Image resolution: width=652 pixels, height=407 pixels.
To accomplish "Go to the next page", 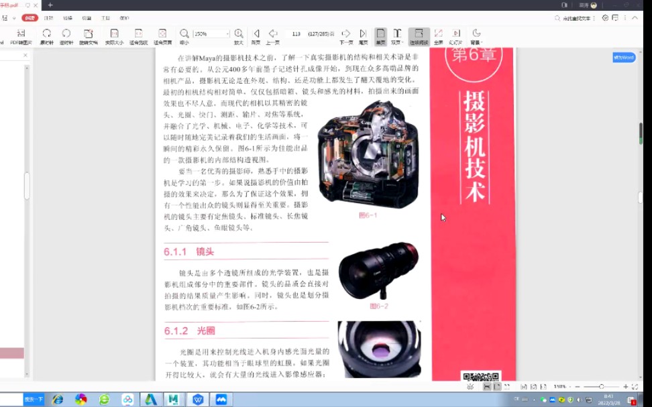I will coord(345,32).
